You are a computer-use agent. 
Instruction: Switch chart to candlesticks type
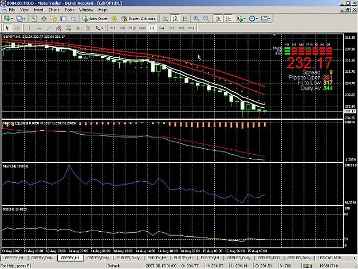coord(175,18)
